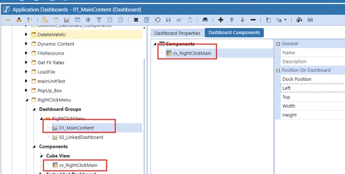Click the left tree scrollbar up arrow

click(x=145, y=28)
